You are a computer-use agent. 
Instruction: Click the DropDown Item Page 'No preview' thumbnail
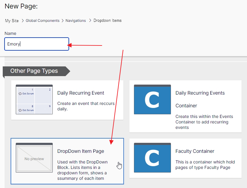(34, 158)
